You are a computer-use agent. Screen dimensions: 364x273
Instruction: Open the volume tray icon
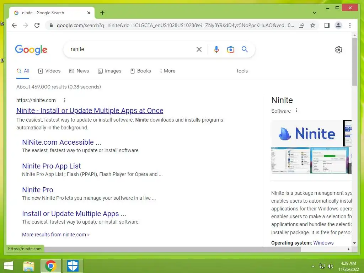330,266
